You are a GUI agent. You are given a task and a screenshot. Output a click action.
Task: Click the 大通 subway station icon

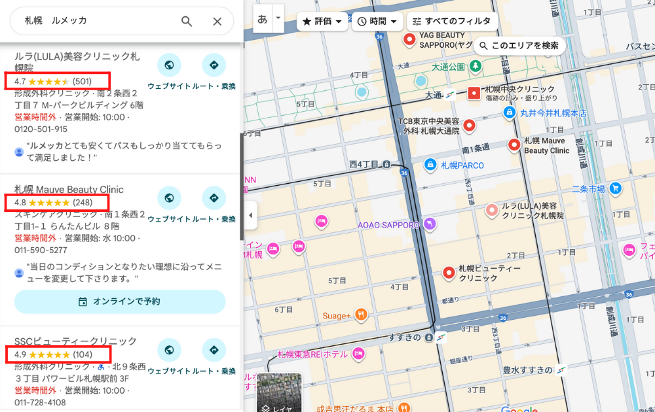click(x=449, y=95)
